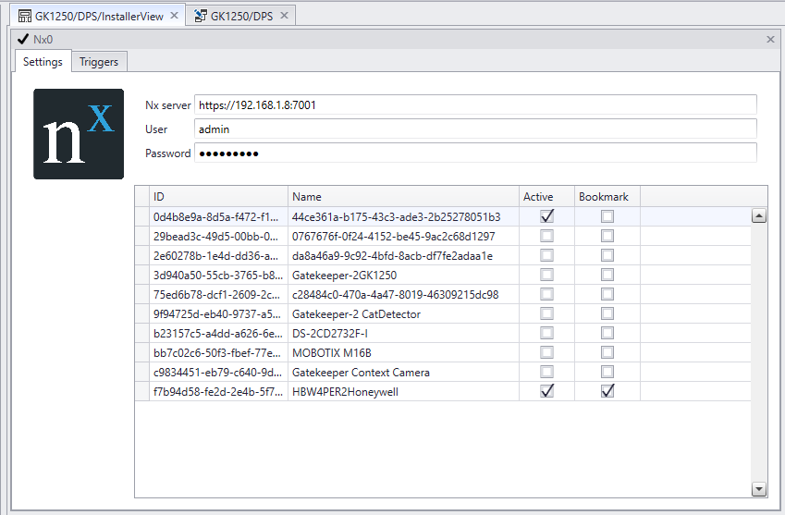Open the Settings tab
Screen dimensions: 785x515
[x=43, y=62]
